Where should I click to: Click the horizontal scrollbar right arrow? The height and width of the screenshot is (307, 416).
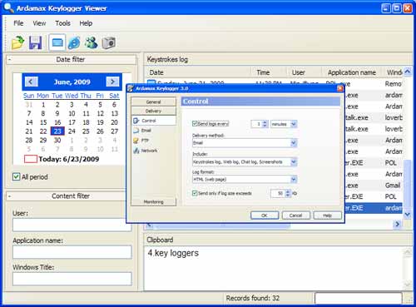397,224
